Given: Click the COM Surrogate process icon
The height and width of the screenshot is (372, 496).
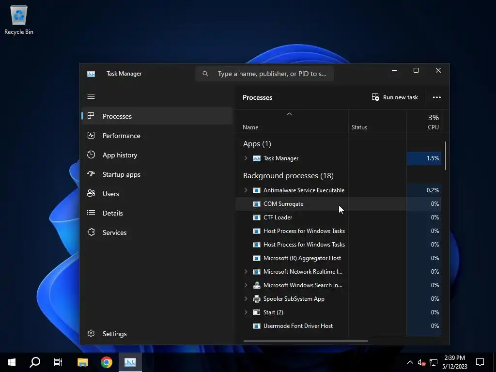Looking at the screenshot, I should (x=257, y=204).
